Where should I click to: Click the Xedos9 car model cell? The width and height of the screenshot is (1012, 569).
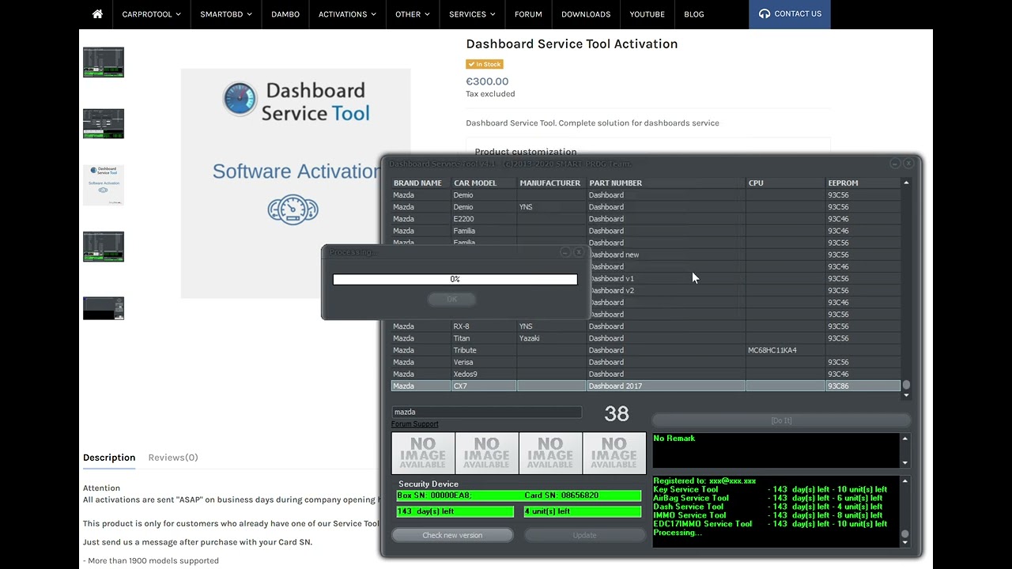pos(465,374)
